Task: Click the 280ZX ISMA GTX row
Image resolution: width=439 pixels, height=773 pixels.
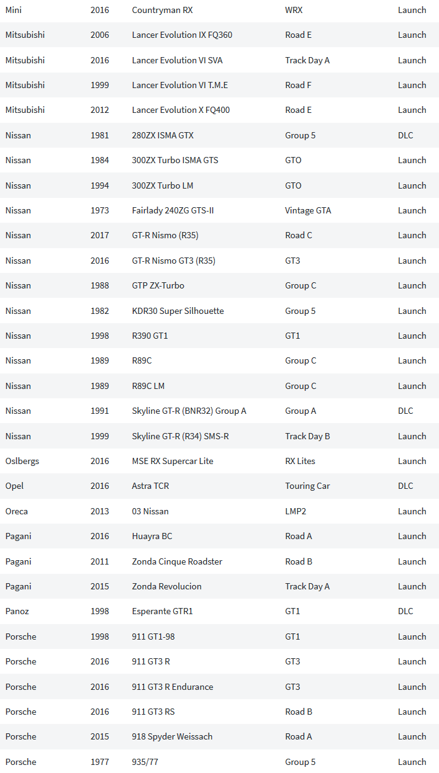Action: point(219,135)
